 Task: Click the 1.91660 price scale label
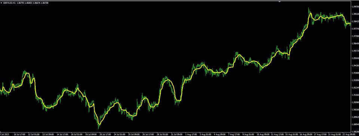[356, 95]
